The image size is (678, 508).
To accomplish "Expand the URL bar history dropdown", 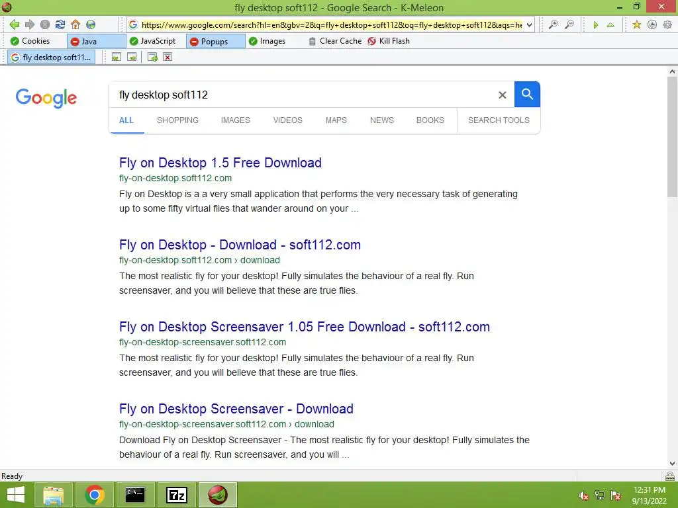I will tap(529, 24).
